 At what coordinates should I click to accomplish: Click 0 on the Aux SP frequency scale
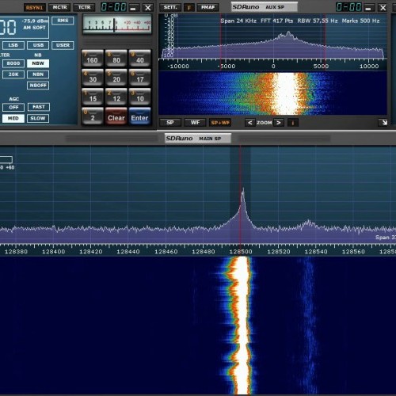click(x=273, y=67)
